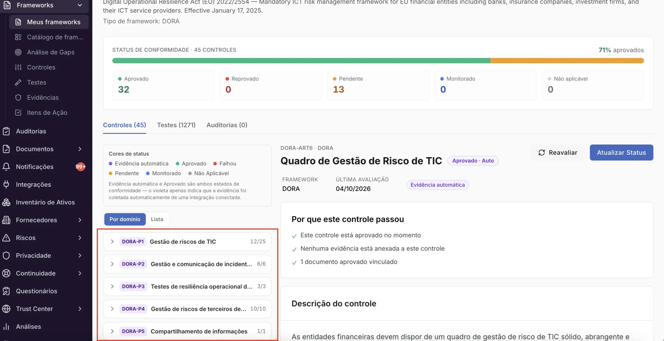Screen dimensions: 664x341
Task: Open the Testes pencil icon
Action: tap(18, 82)
